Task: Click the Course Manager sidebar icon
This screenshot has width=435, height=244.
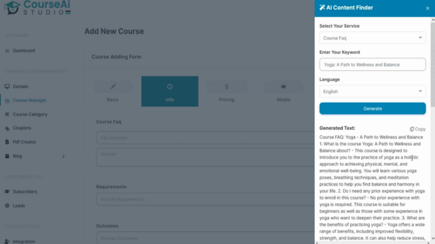Action: [x=7, y=101]
